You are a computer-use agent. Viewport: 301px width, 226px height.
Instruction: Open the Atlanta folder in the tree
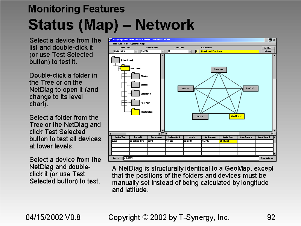click(x=135, y=76)
